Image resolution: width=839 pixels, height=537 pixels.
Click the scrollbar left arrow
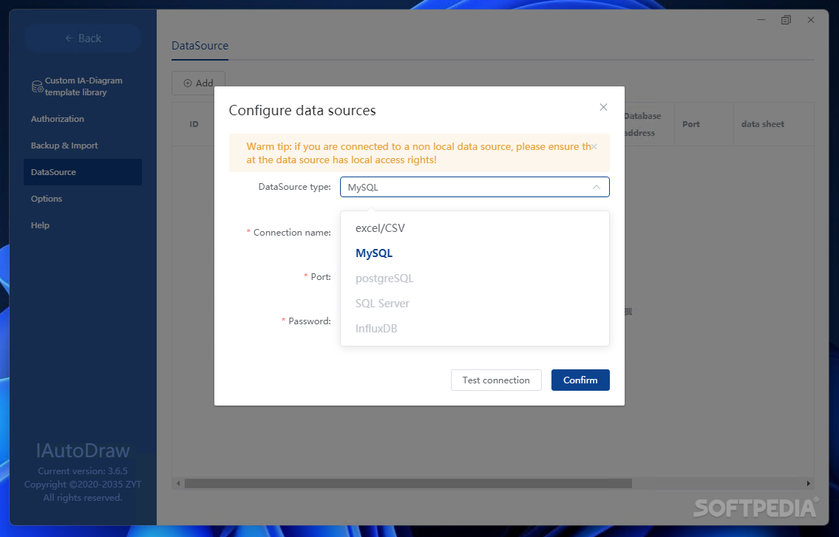(x=179, y=484)
